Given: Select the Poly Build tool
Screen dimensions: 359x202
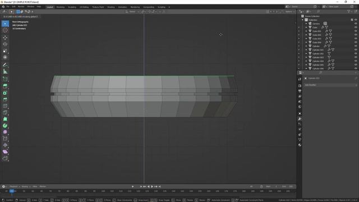Looking at the screenshot, I should click(x=5, y=119).
